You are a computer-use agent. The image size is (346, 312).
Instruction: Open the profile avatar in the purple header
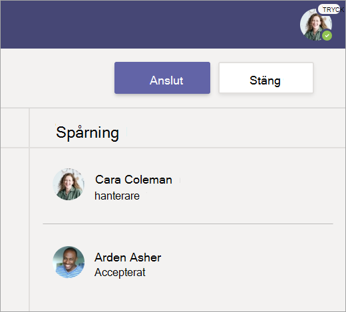pos(316,25)
